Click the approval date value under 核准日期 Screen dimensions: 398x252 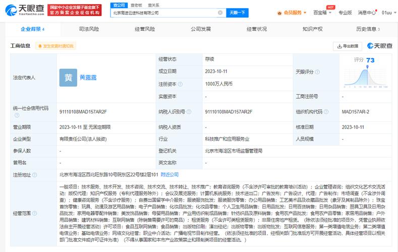[353, 127]
